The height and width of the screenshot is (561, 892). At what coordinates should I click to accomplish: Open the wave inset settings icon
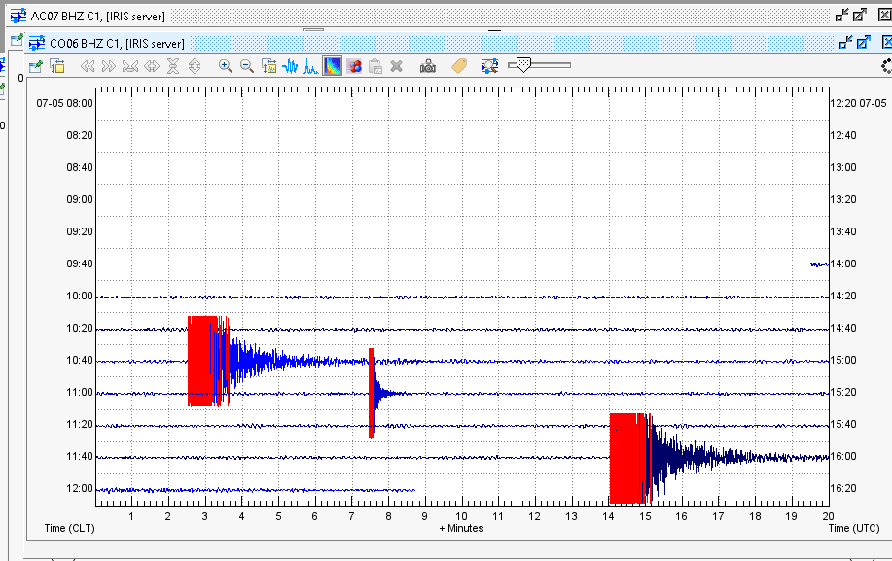tap(269, 66)
